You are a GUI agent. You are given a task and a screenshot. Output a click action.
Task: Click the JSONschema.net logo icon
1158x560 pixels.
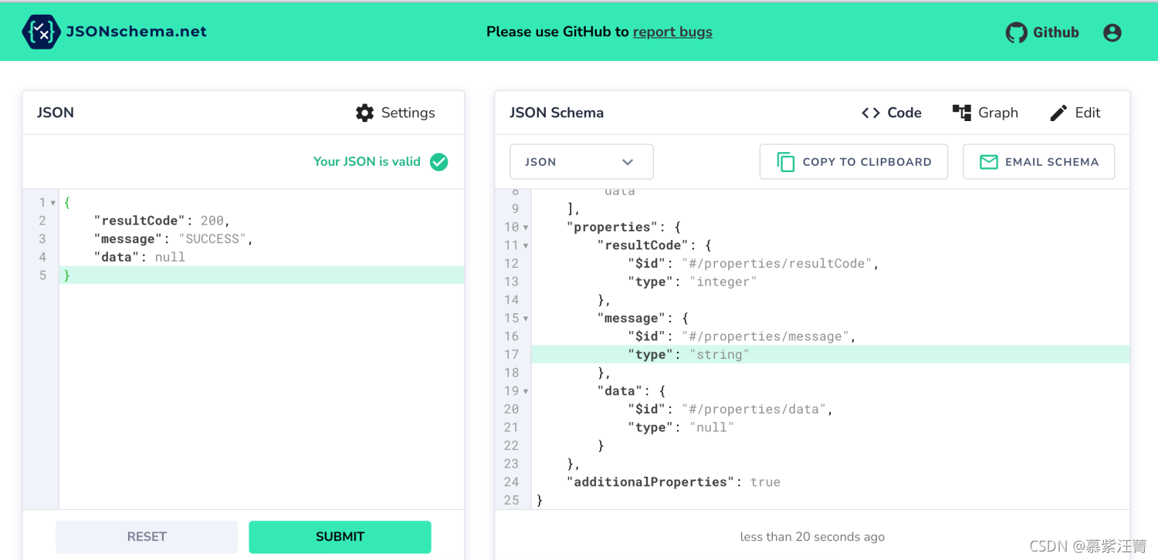click(41, 32)
